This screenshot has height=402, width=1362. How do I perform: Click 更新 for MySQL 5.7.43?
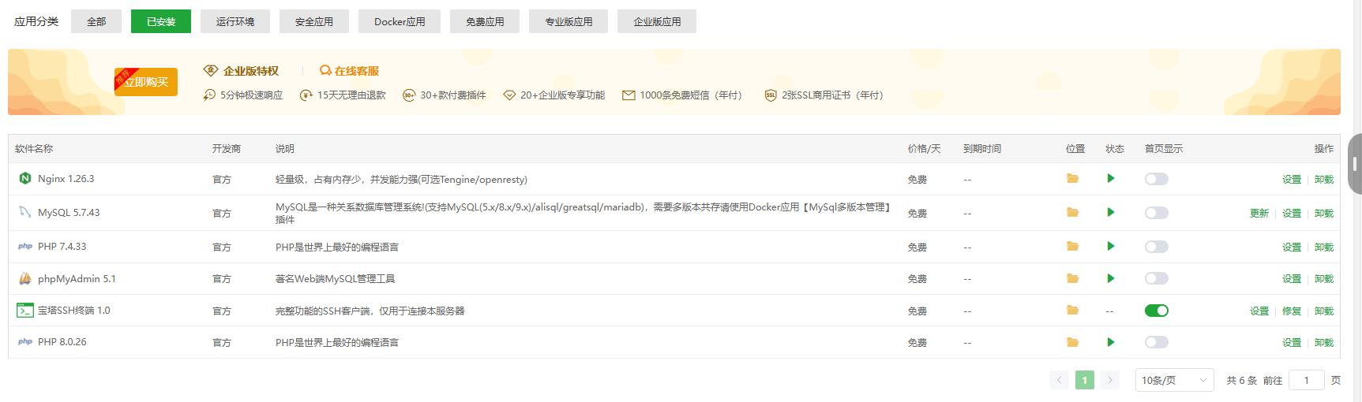1259,214
